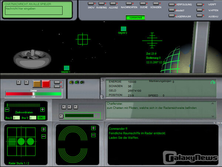Toggle the upper switch right of red button
Viewport: 222px width, 167px height.
coord(57,82)
